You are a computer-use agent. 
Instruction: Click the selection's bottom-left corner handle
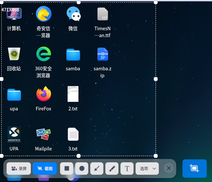2,156
